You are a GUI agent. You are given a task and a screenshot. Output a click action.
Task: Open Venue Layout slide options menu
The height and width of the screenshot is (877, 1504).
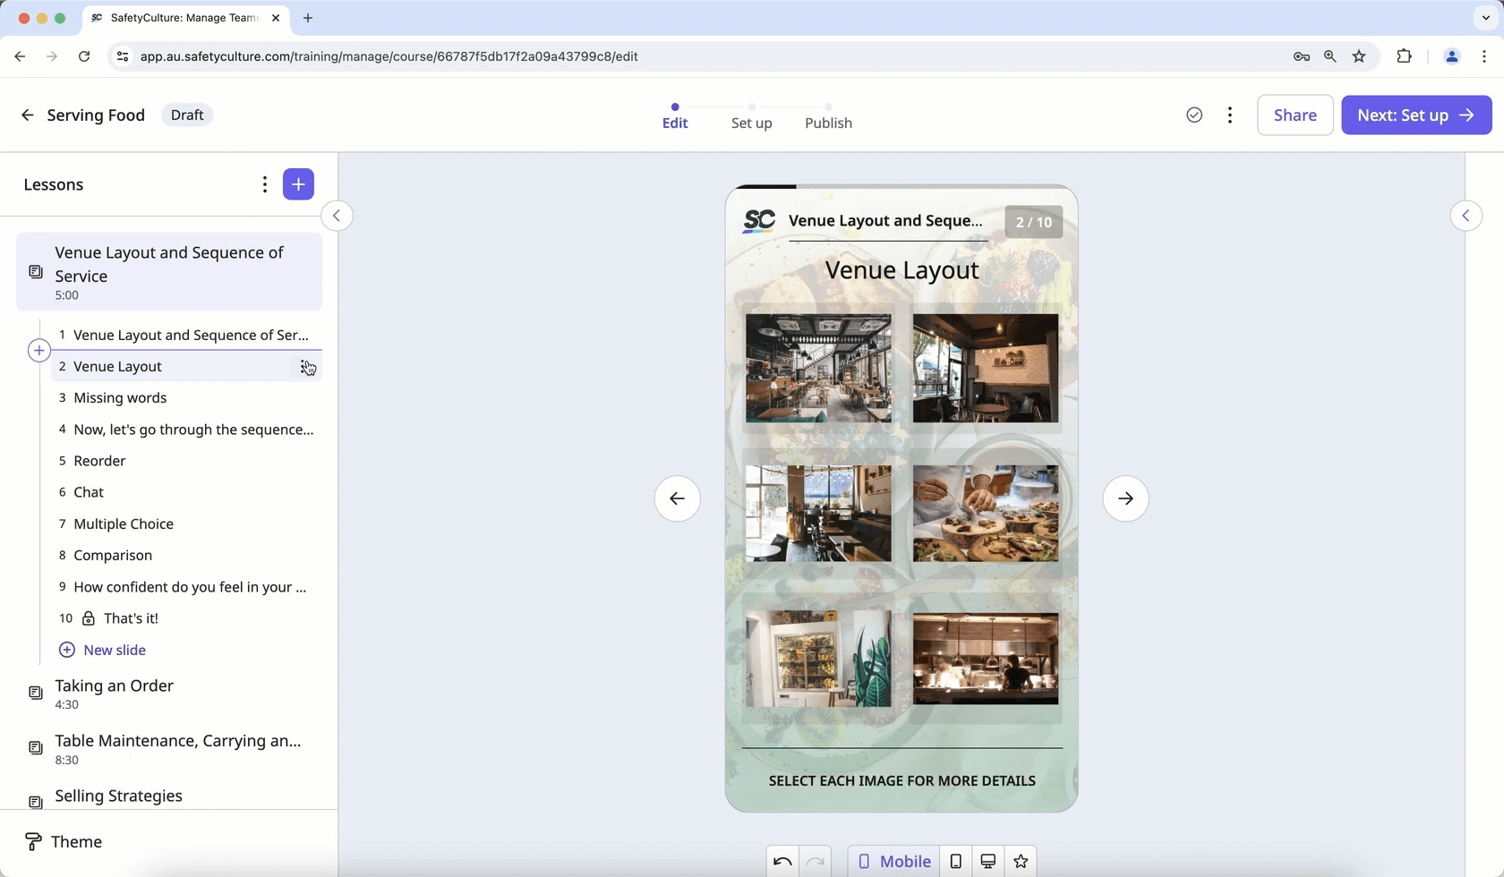tap(306, 366)
